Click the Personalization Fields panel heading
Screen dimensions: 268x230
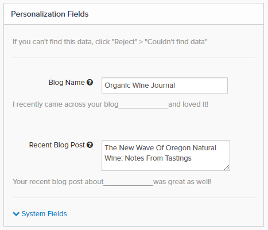pos(50,14)
